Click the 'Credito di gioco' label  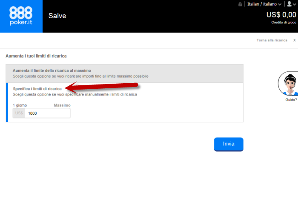tap(284, 22)
